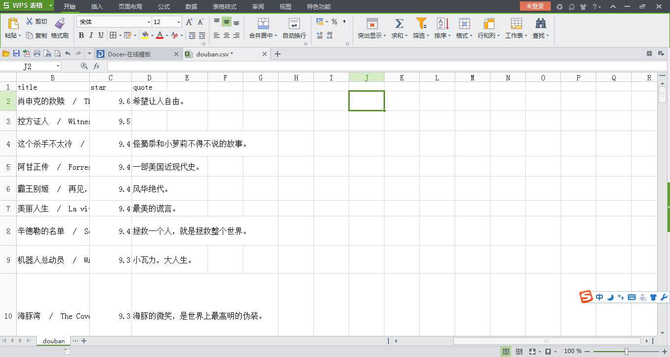Open file with folder icon

click(x=6, y=53)
